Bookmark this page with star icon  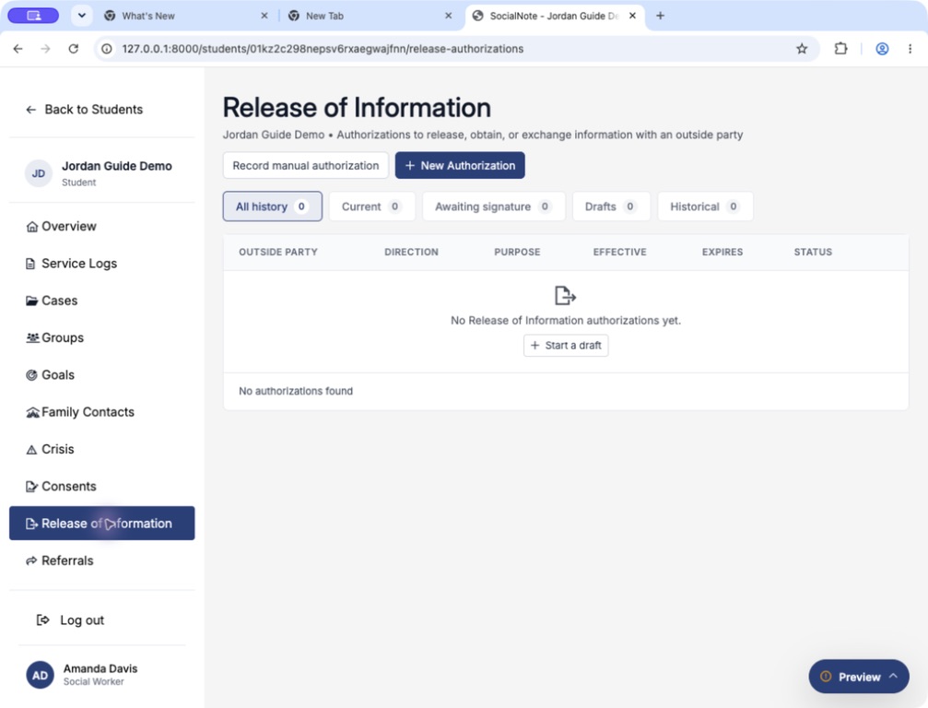(x=802, y=49)
